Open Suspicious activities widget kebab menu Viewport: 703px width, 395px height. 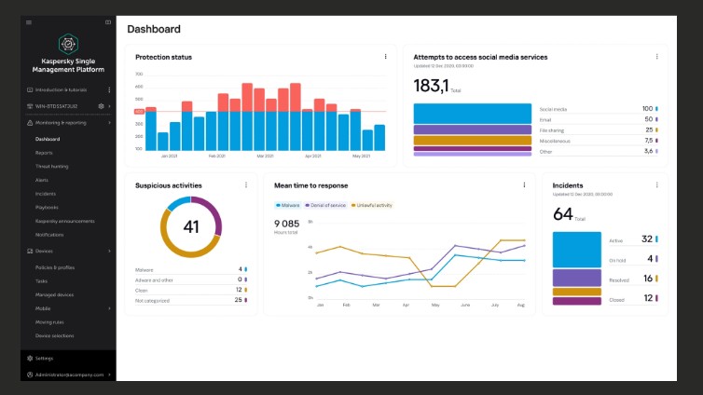click(246, 184)
